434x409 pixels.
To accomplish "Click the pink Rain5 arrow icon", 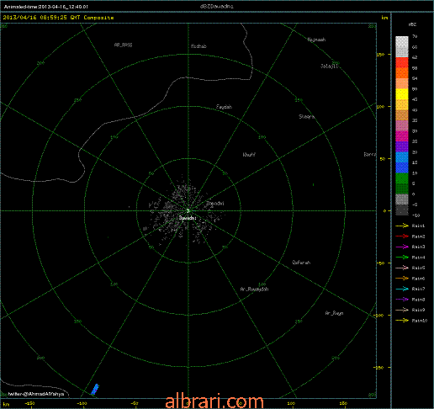I will point(402,268).
